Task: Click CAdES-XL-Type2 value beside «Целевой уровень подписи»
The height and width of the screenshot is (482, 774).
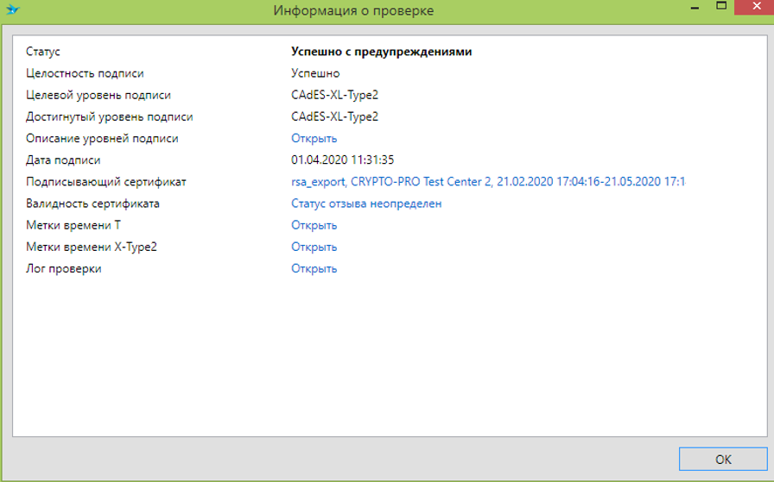Action: 334,95
